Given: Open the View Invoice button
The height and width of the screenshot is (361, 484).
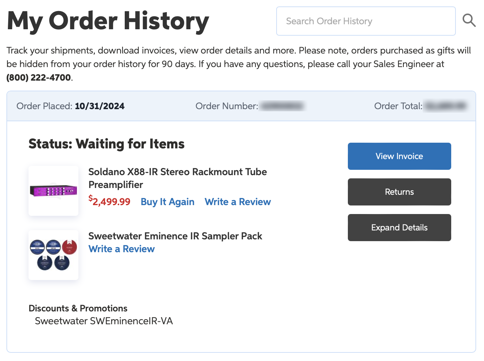Looking at the screenshot, I should pyautogui.click(x=399, y=156).
